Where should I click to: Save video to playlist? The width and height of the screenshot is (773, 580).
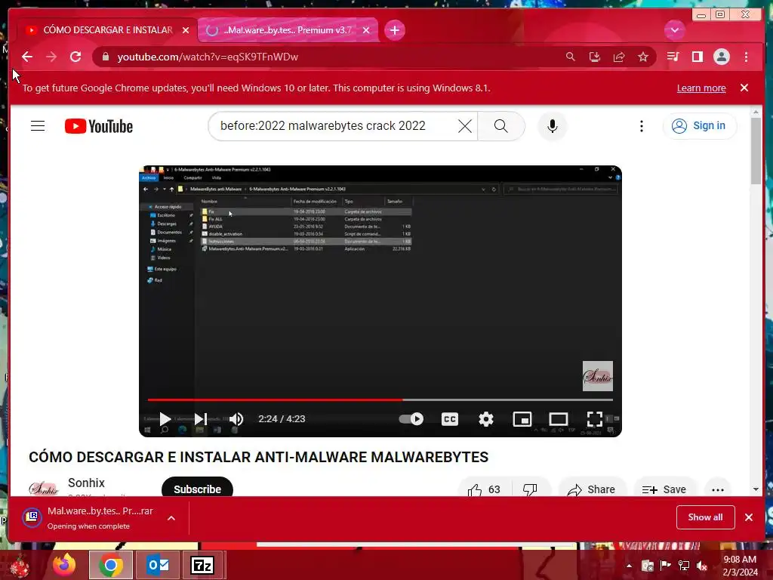pos(664,489)
